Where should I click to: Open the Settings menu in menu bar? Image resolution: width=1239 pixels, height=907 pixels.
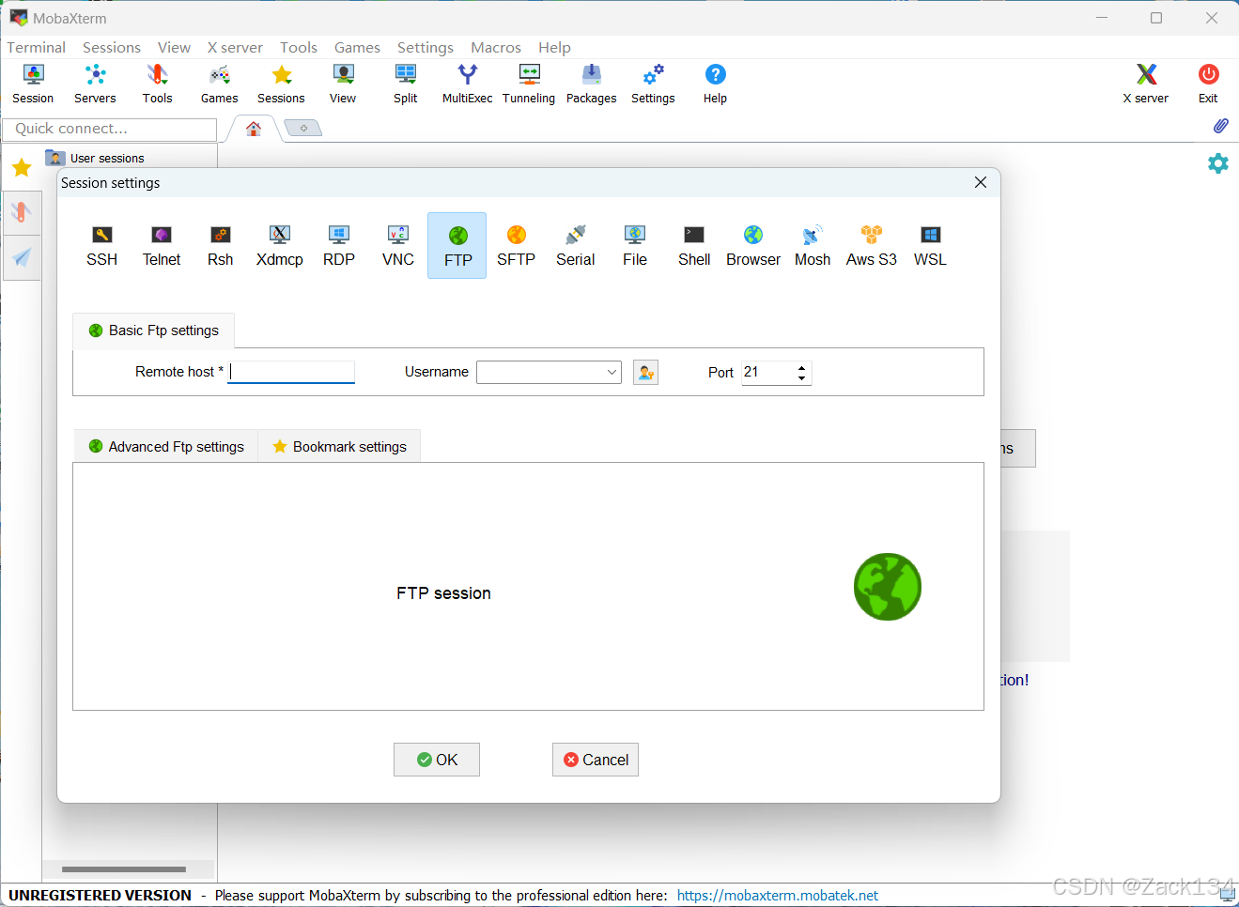(425, 47)
